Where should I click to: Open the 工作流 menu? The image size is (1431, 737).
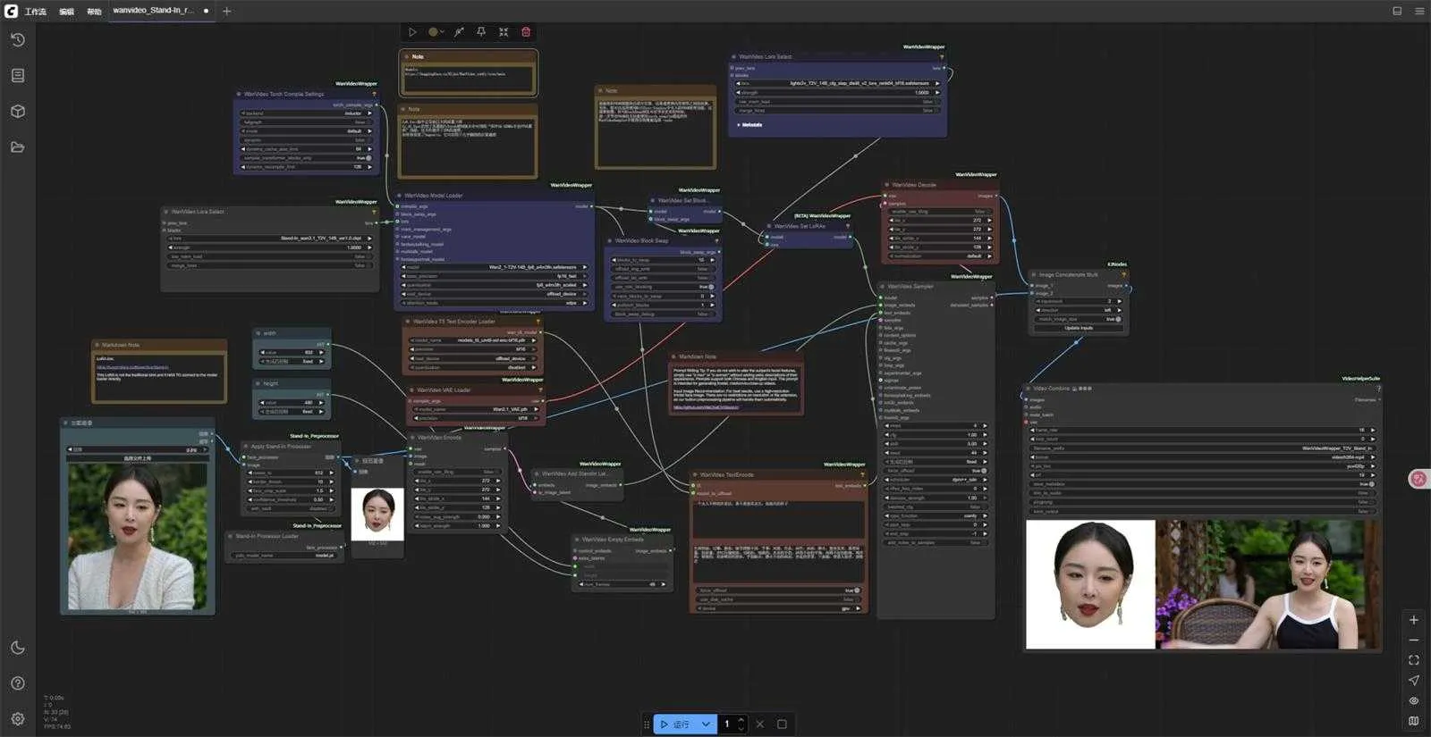coord(35,12)
